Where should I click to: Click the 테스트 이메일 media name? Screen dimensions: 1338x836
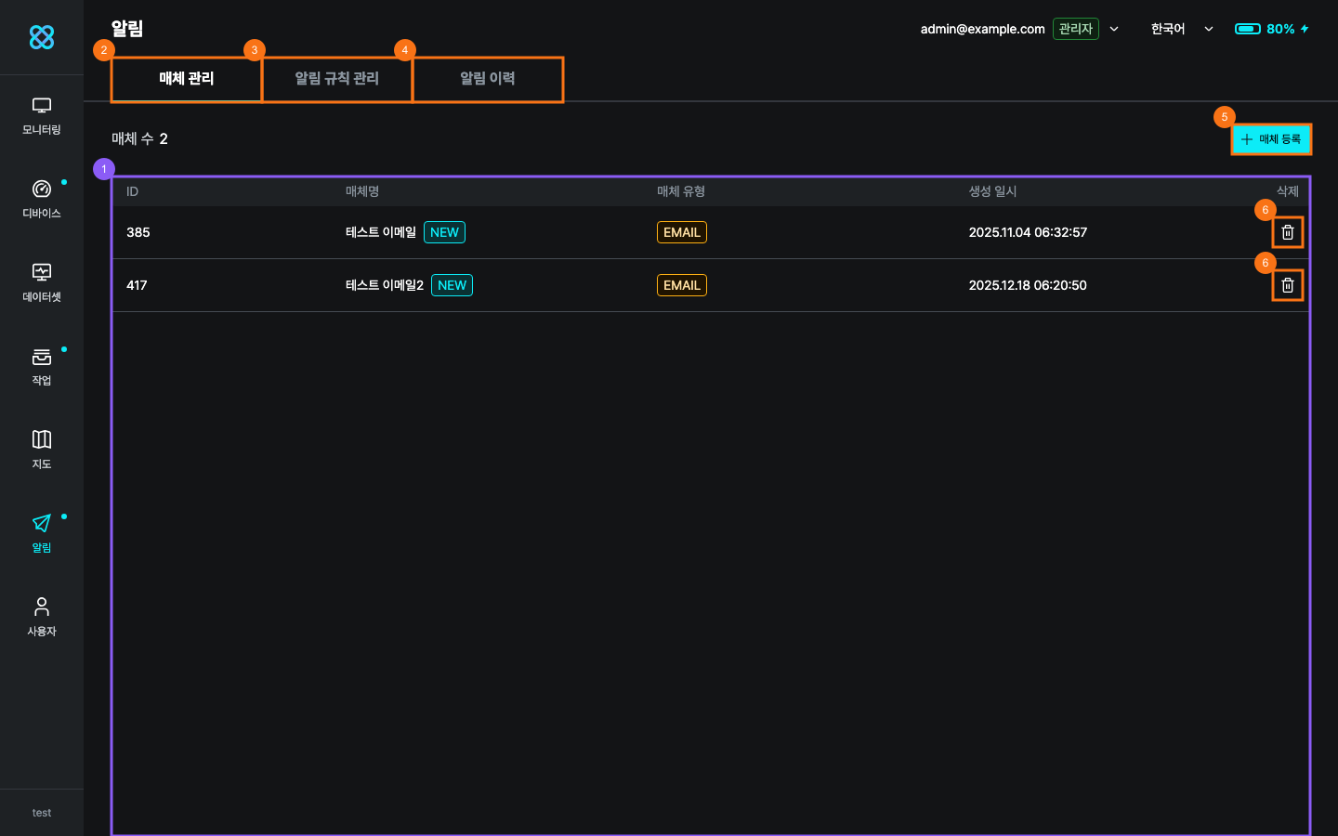tap(381, 232)
